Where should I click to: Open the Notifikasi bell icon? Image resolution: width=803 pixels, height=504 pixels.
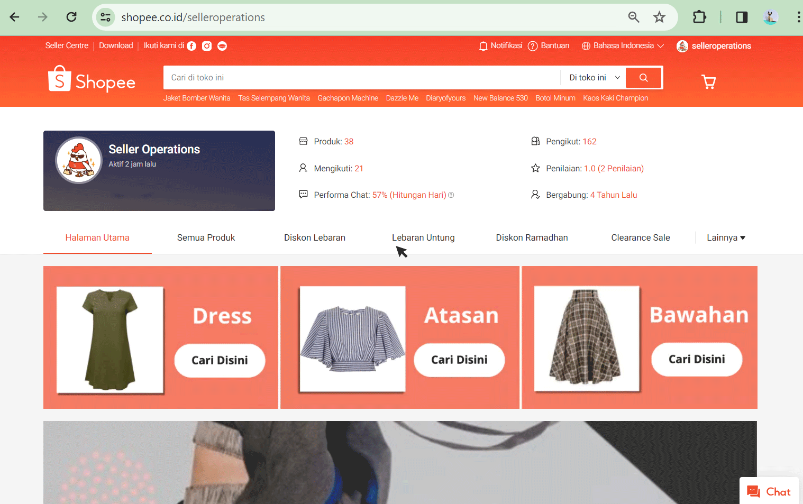click(x=483, y=45)
